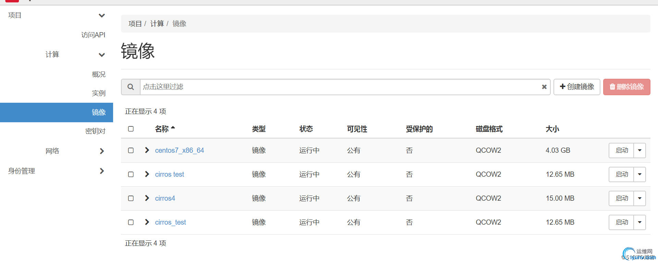Launch centos7_x86_64 with 启动 button
Screen dimensions: 658x263
pos(621,150)
